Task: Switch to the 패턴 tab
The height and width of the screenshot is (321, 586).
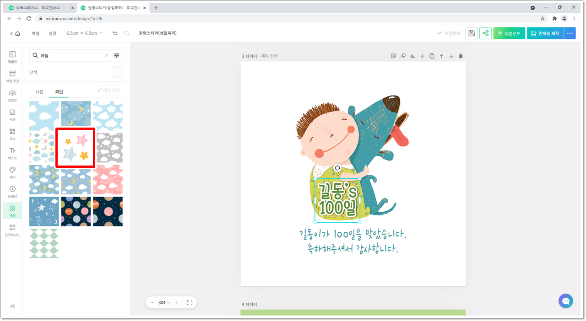Action: (59, 91)
